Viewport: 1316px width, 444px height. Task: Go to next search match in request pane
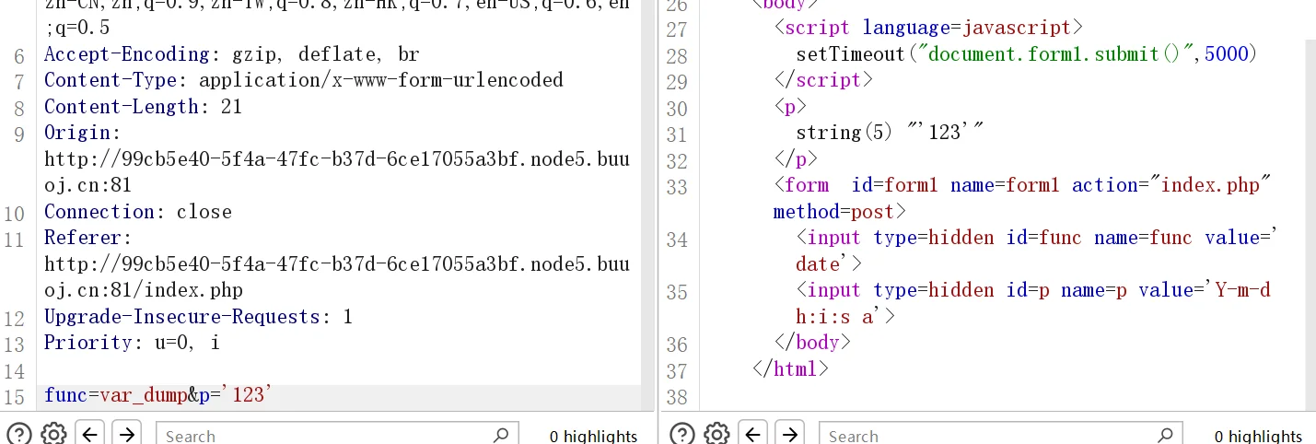coord(127,434)
